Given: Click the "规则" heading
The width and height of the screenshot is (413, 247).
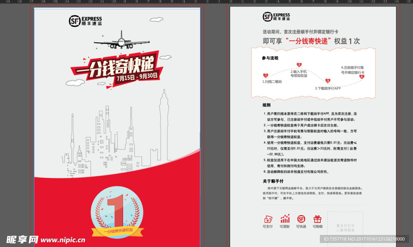Looking at the screenshot, I should pos(266,105).
